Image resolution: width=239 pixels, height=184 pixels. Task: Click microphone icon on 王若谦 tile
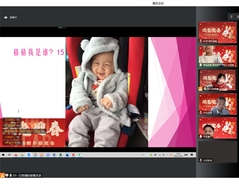pos(201,137)
